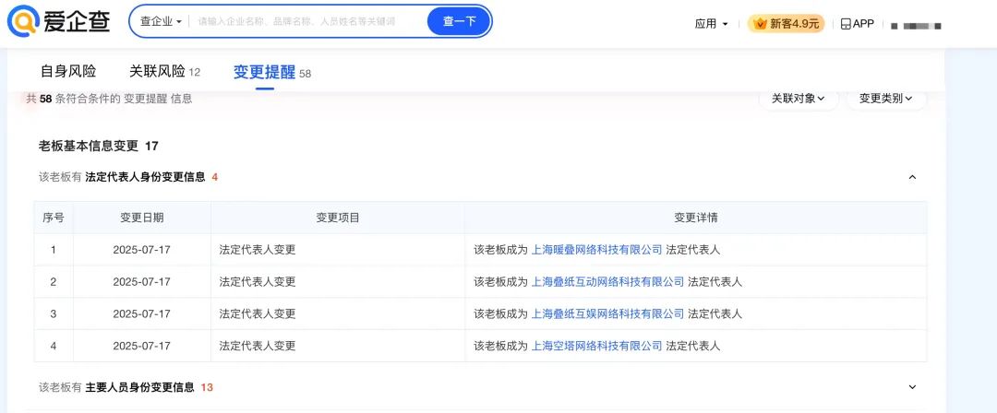Focus the company name search input
This screenshot has width=997, height=413.
[x=308, y=21]
